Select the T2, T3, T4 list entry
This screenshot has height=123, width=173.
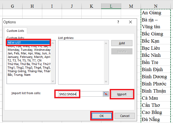29,60
